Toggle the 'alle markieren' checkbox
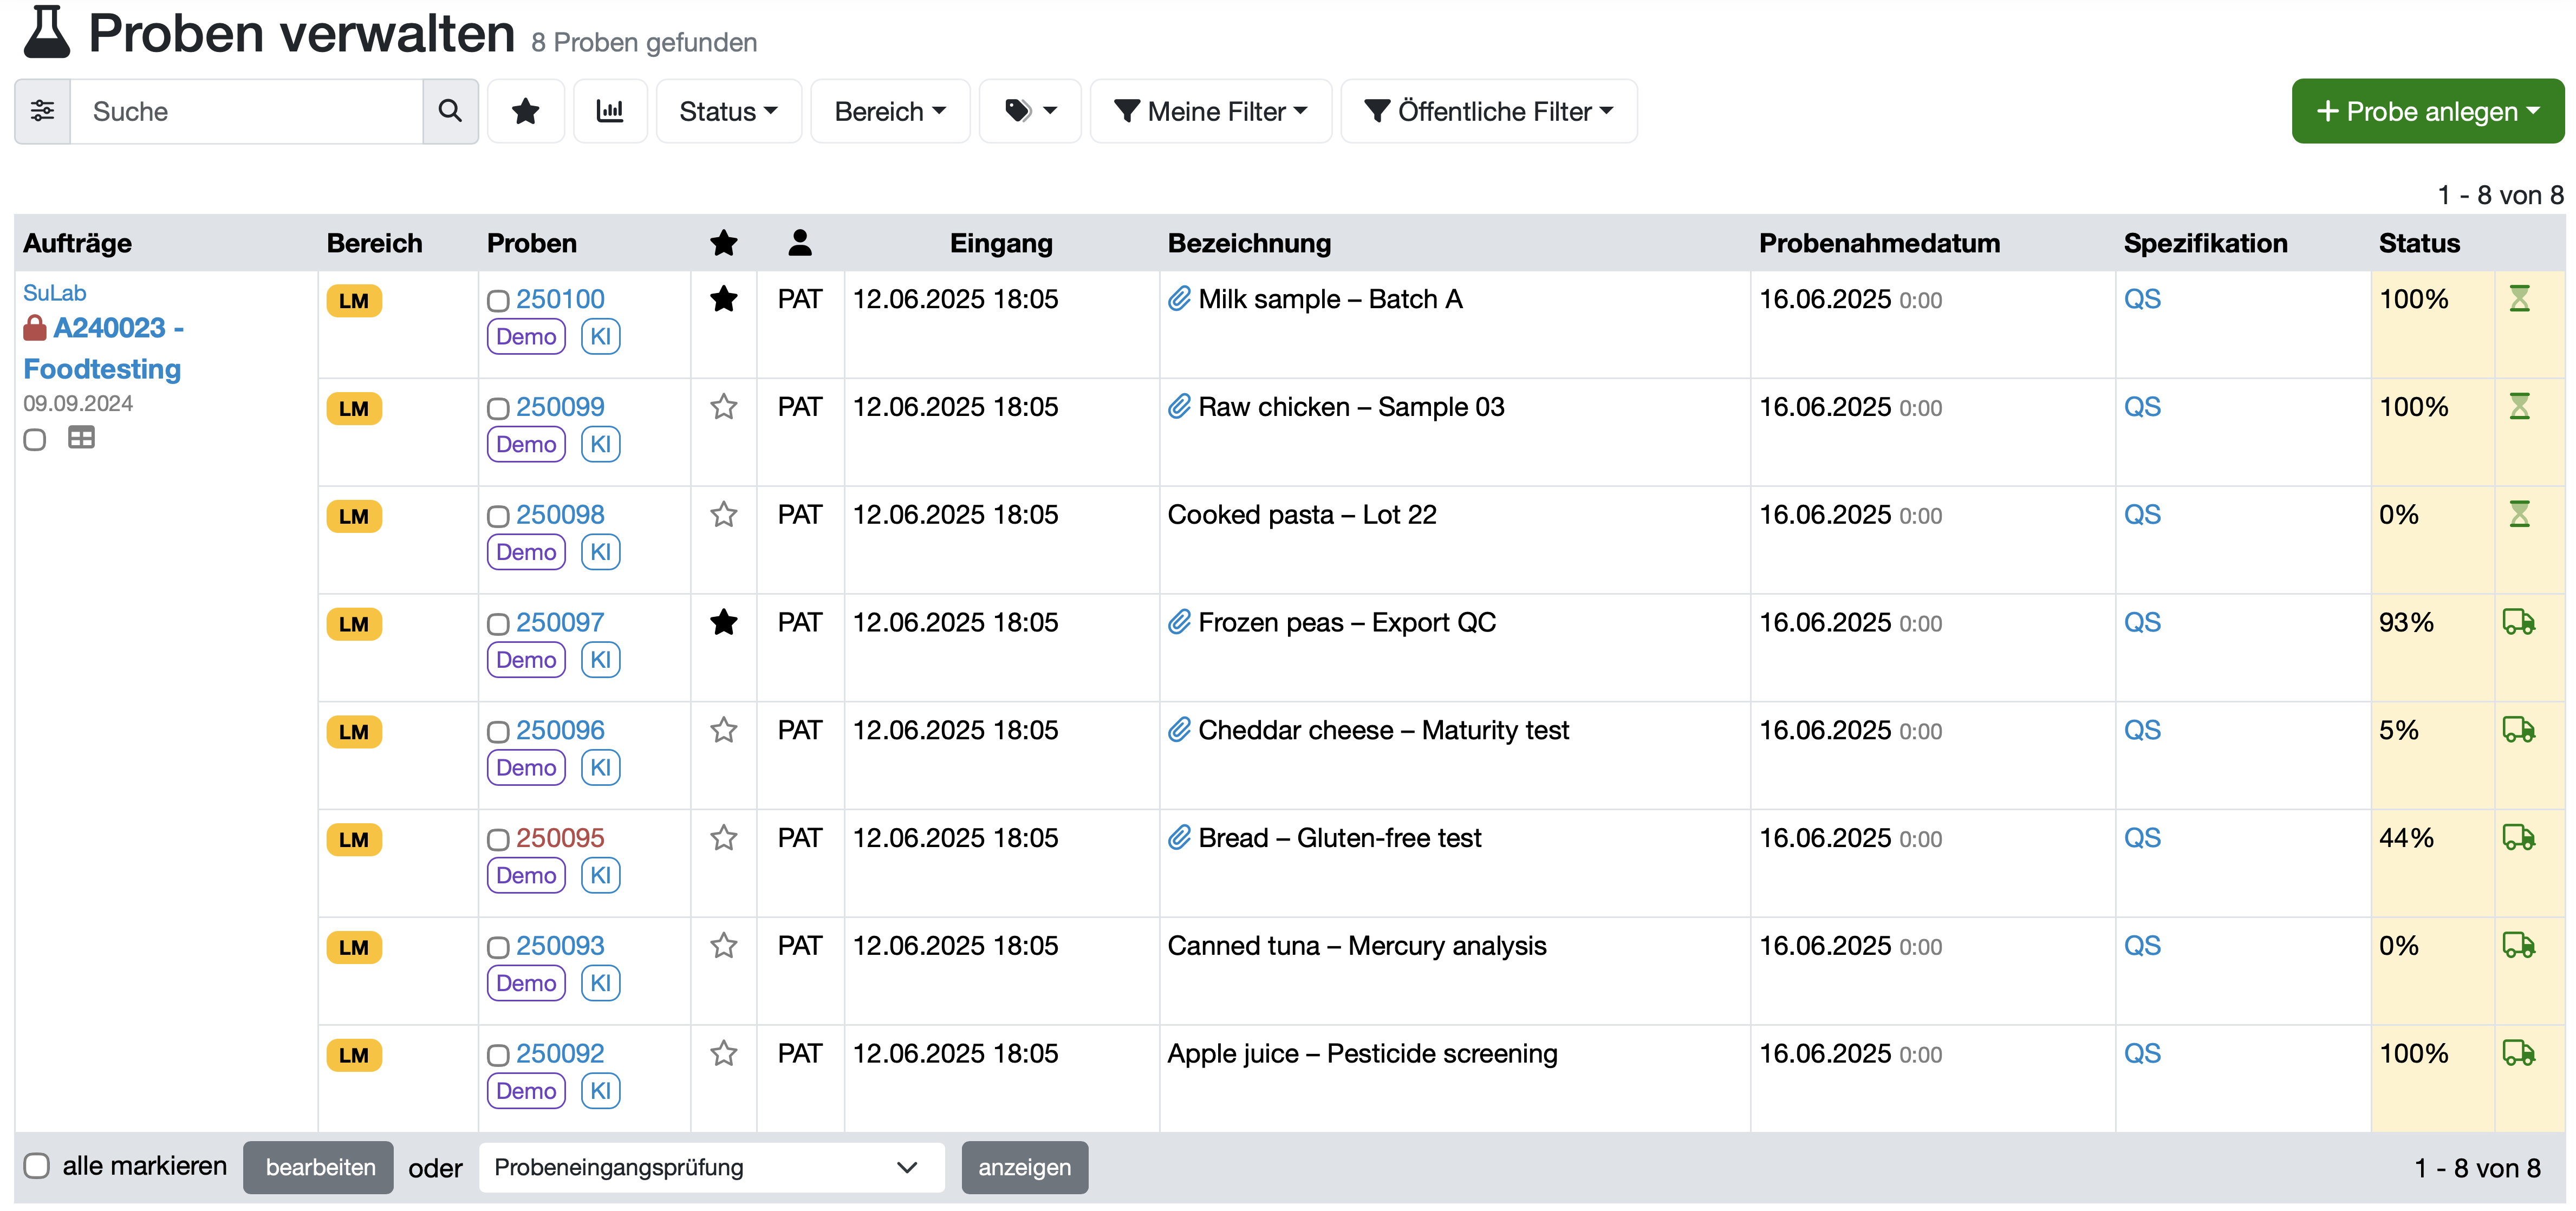Viewport: 2576px width, 1211px height. tap(37, 1166)
